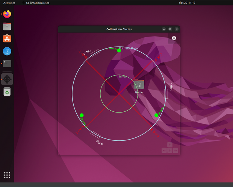Launch Ubuntu Software from the dock

click(7, 39)
